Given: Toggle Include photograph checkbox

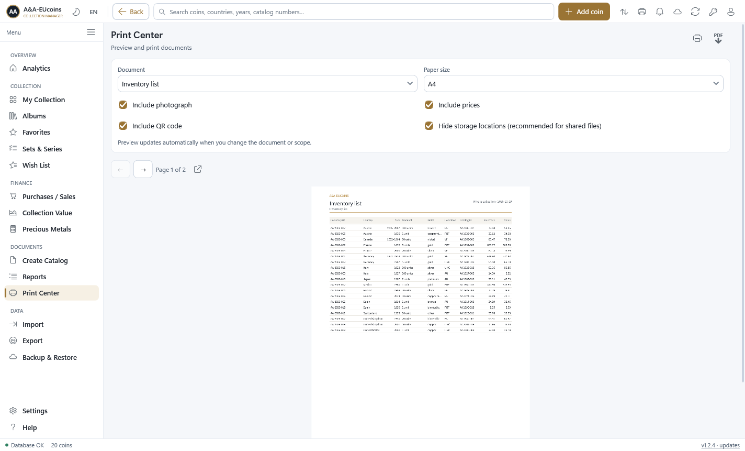Looking at the screenshot, I should 123,105.
